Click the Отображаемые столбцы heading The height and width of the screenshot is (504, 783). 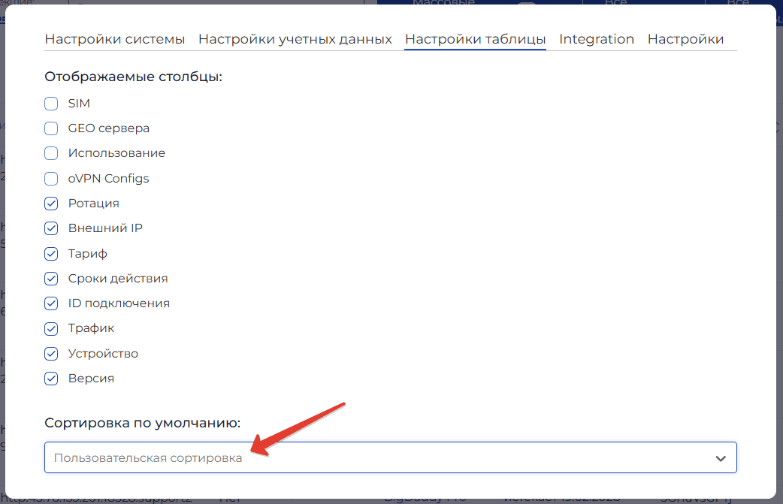(133, 77)
